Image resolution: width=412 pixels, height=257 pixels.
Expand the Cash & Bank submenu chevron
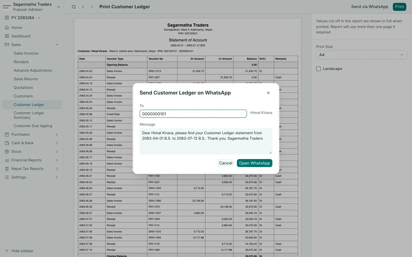57,143
